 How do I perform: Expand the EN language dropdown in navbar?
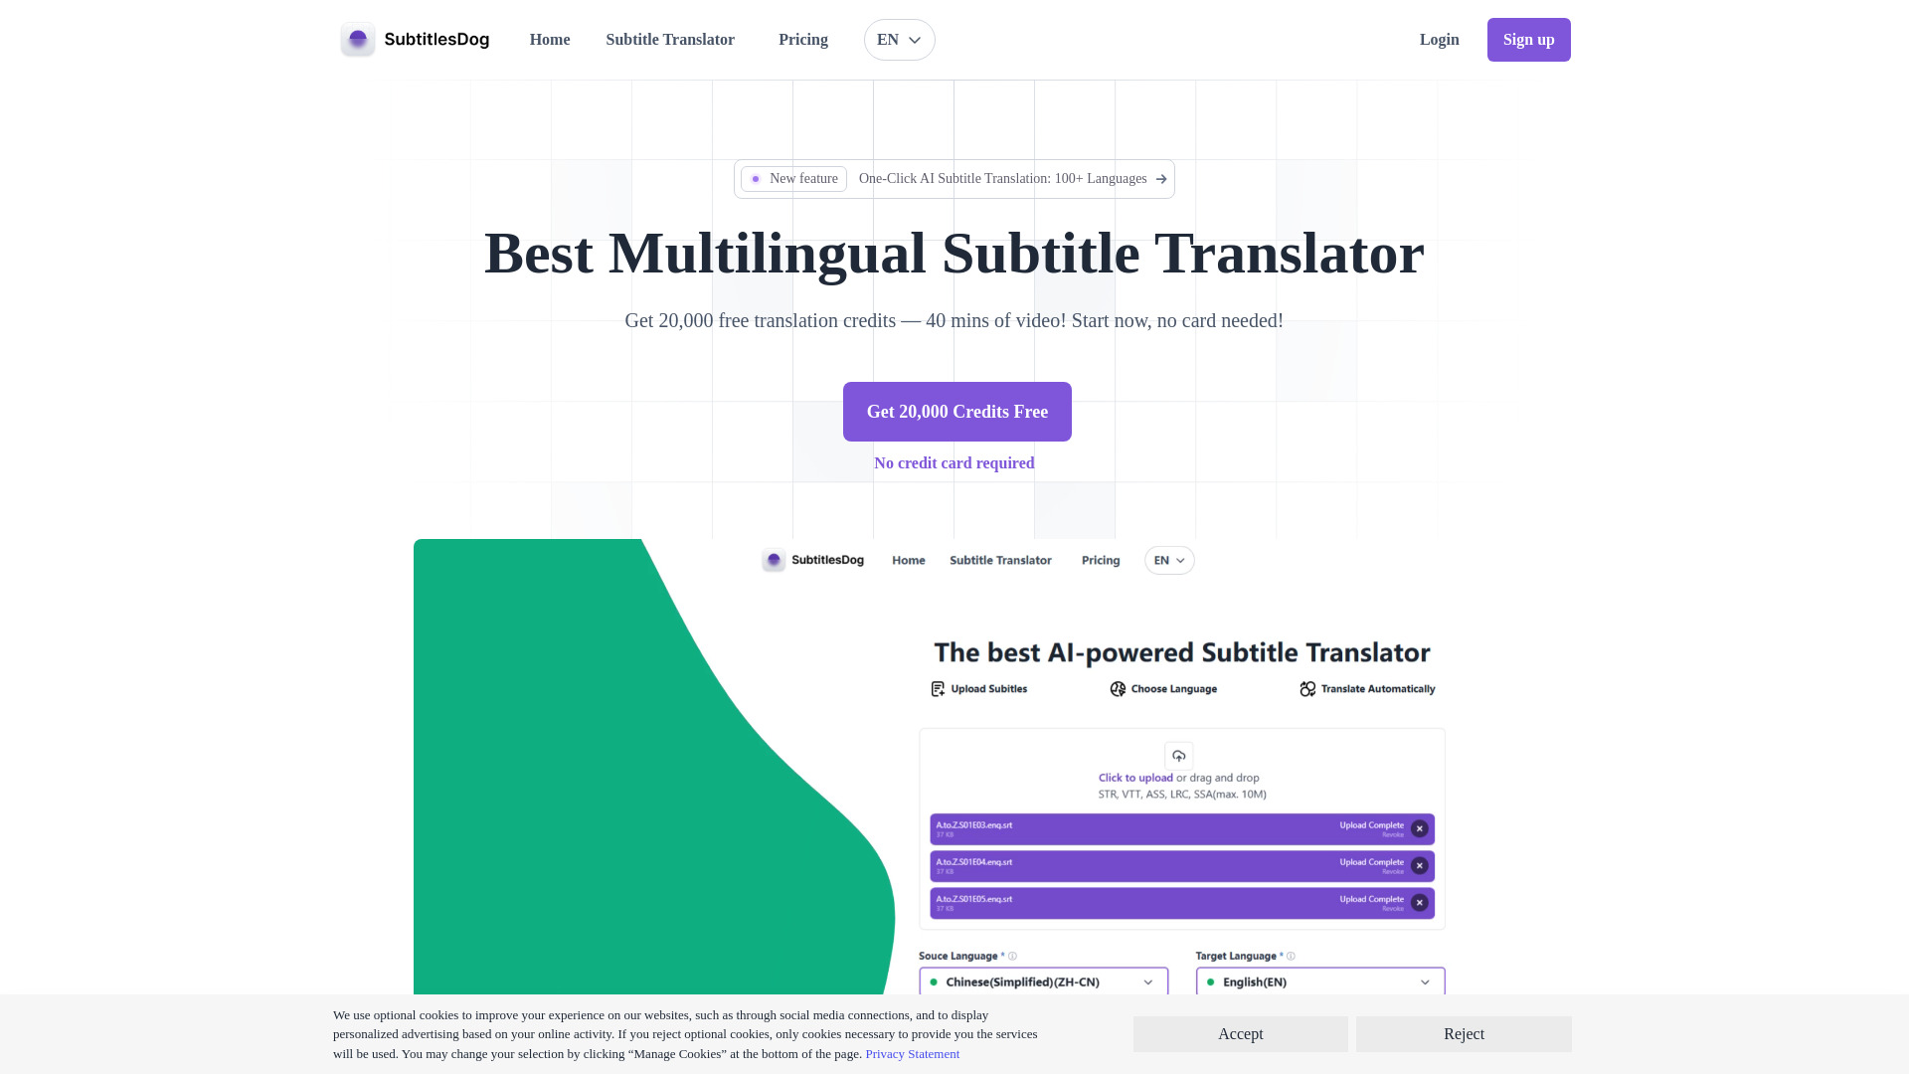tap(900, 40)
